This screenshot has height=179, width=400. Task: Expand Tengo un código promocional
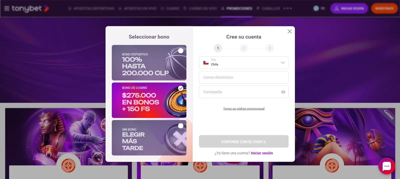(243, 108)
